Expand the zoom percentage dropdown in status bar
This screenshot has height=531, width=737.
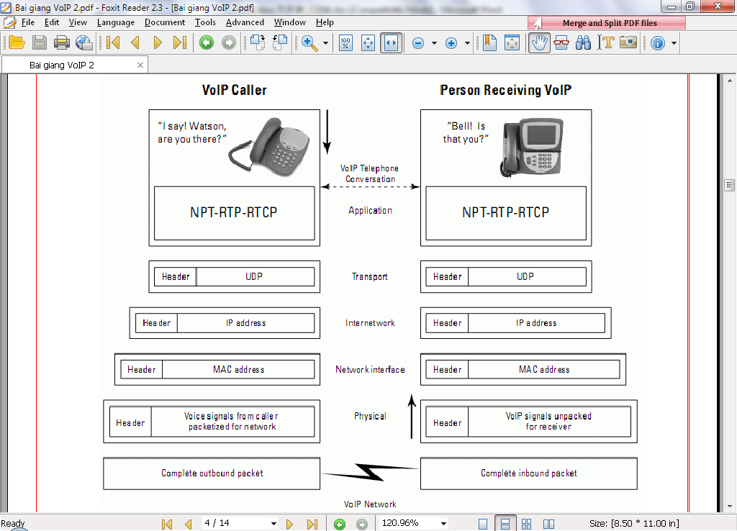tap(443, 523)
